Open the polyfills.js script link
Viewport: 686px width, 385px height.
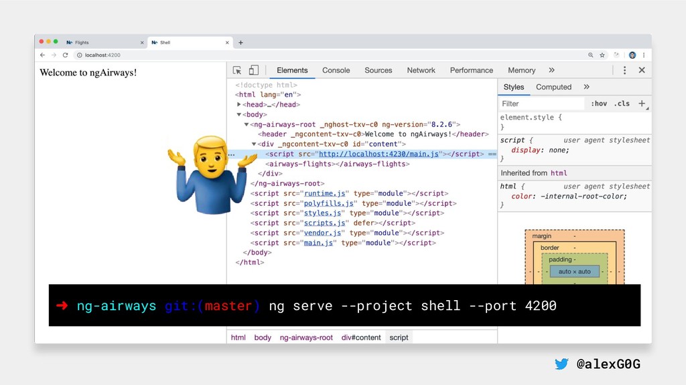(x=328, y=203)
